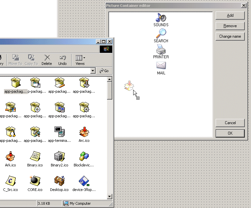This screenshot has width=251, height=208.
Task: Select the C_Src.ico file icon
Action: point(10,181)
